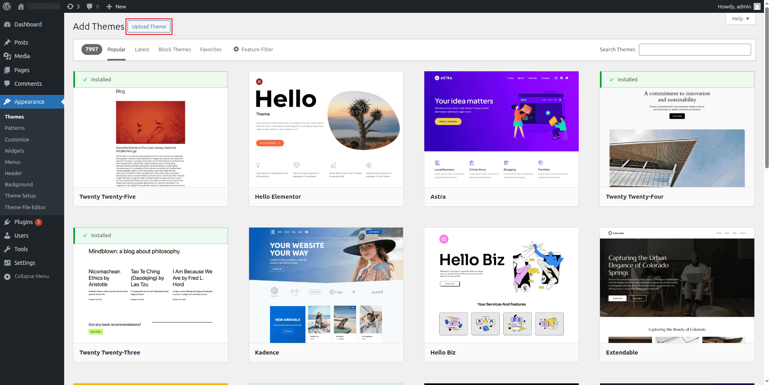Click the Upload Theme button
The height and width of the screenshot is (385, 770).
pyautogui.click(x=149, y=27)
